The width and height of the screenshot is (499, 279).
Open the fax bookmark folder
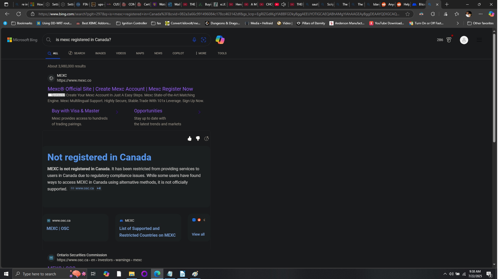tap(156, 23)
